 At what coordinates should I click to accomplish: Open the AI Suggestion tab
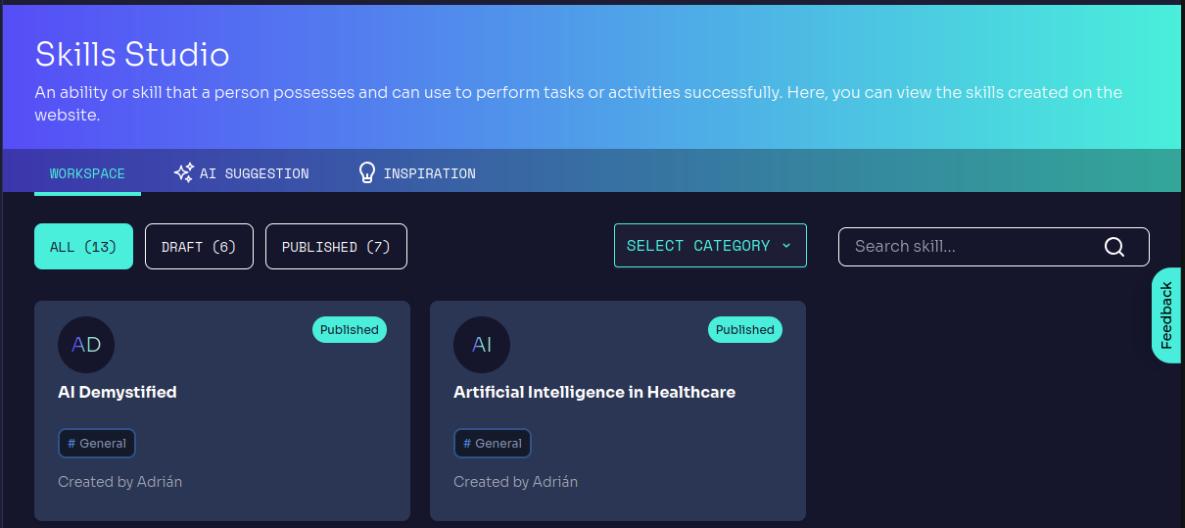pyautogui.click(x=254, y=173)
